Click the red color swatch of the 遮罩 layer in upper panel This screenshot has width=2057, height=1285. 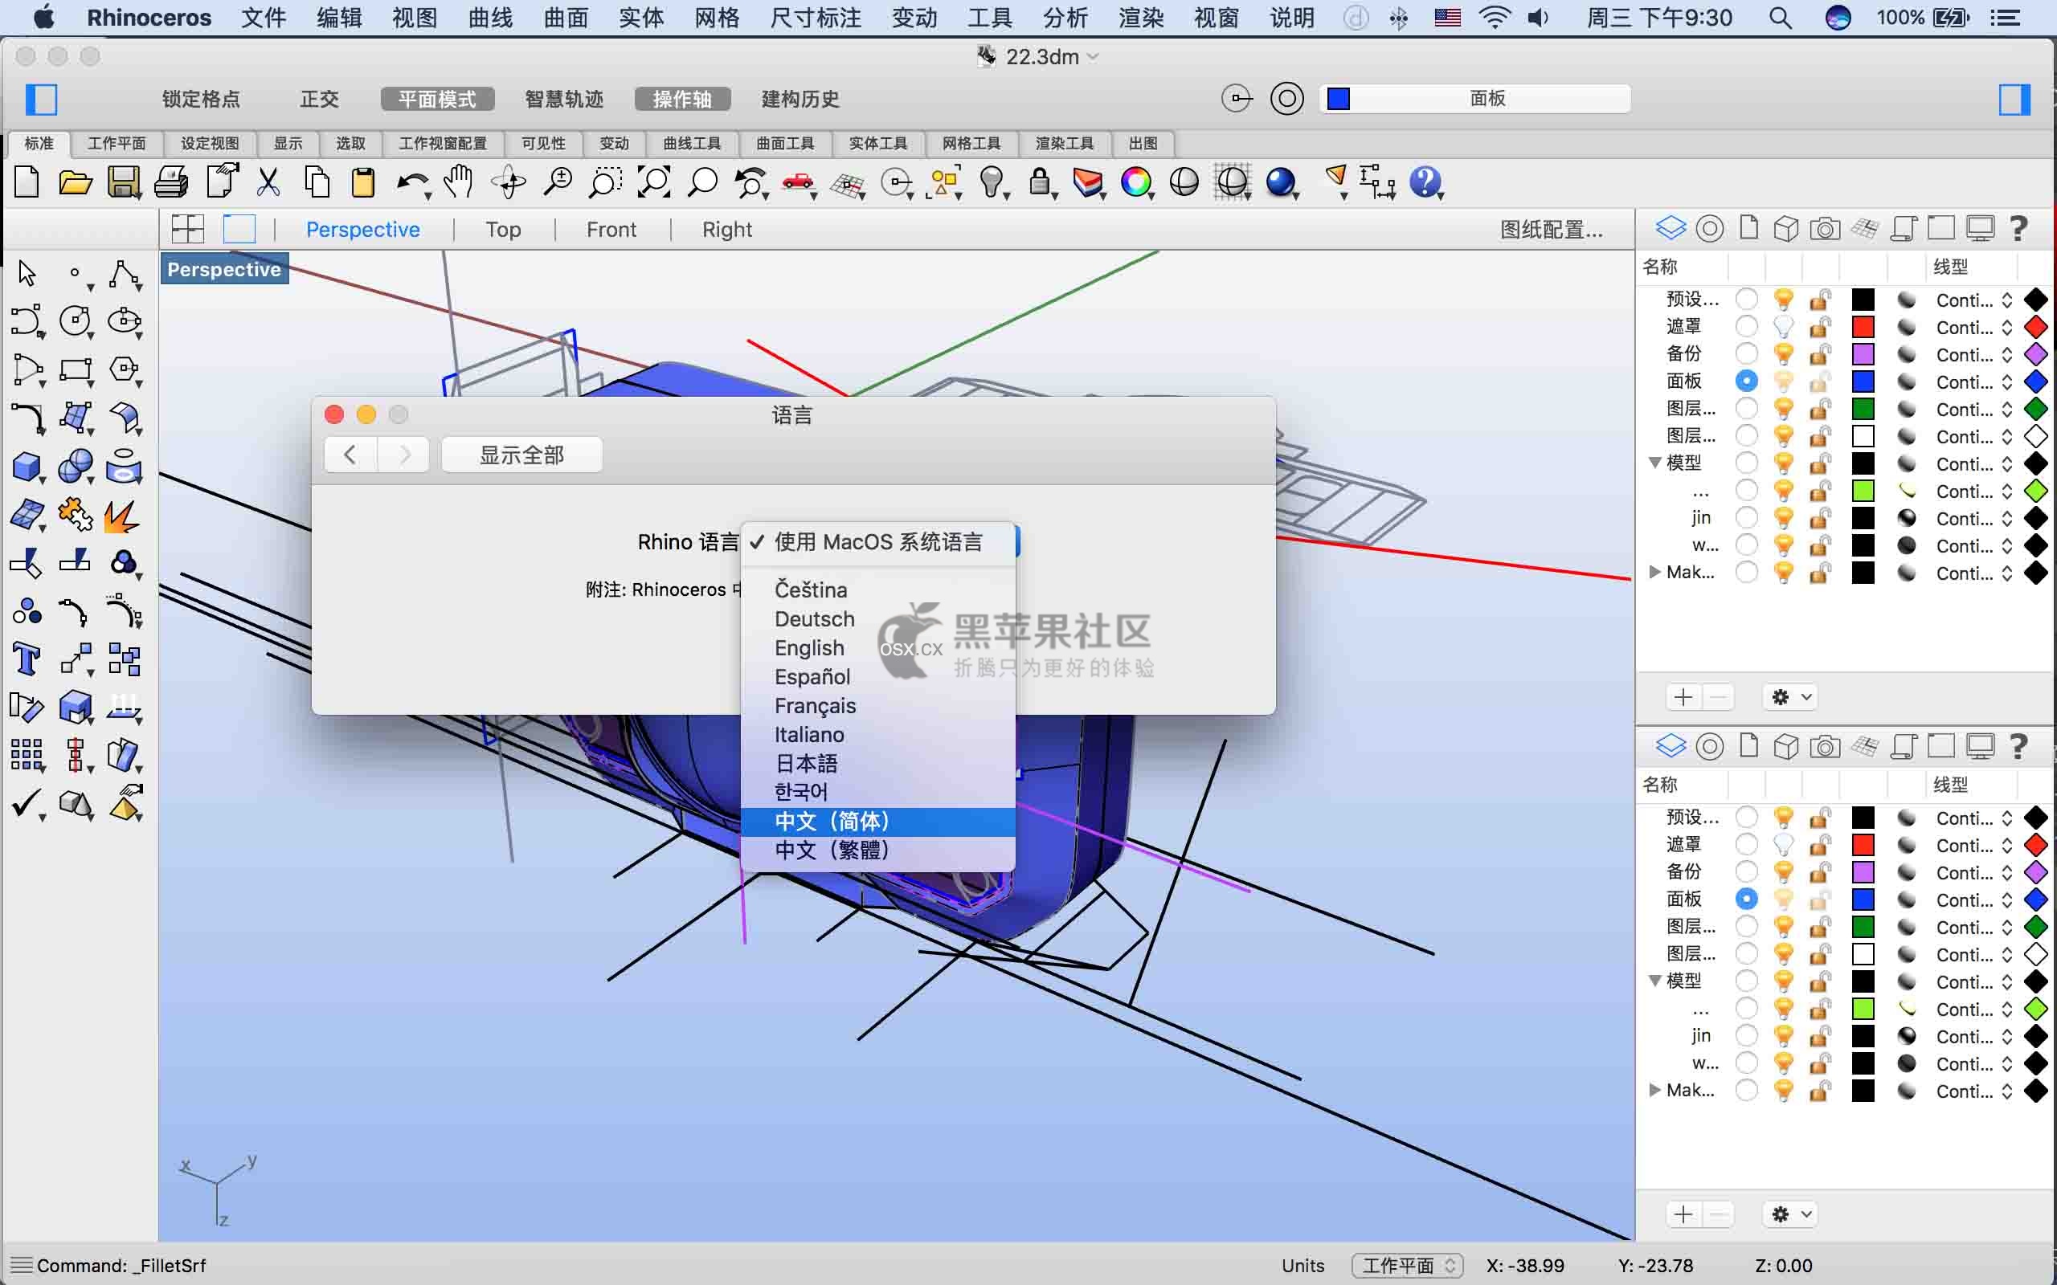click(1863, 326)
